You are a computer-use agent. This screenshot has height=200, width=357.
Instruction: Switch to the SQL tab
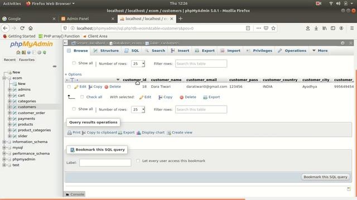tap(132, 51)
